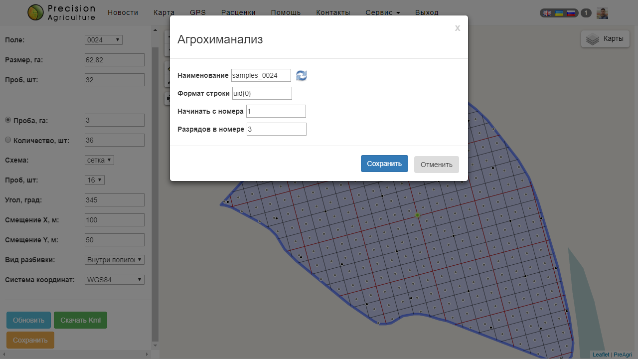Click the Разрядов в номере input field
The image size is (638, 359).
276,129
